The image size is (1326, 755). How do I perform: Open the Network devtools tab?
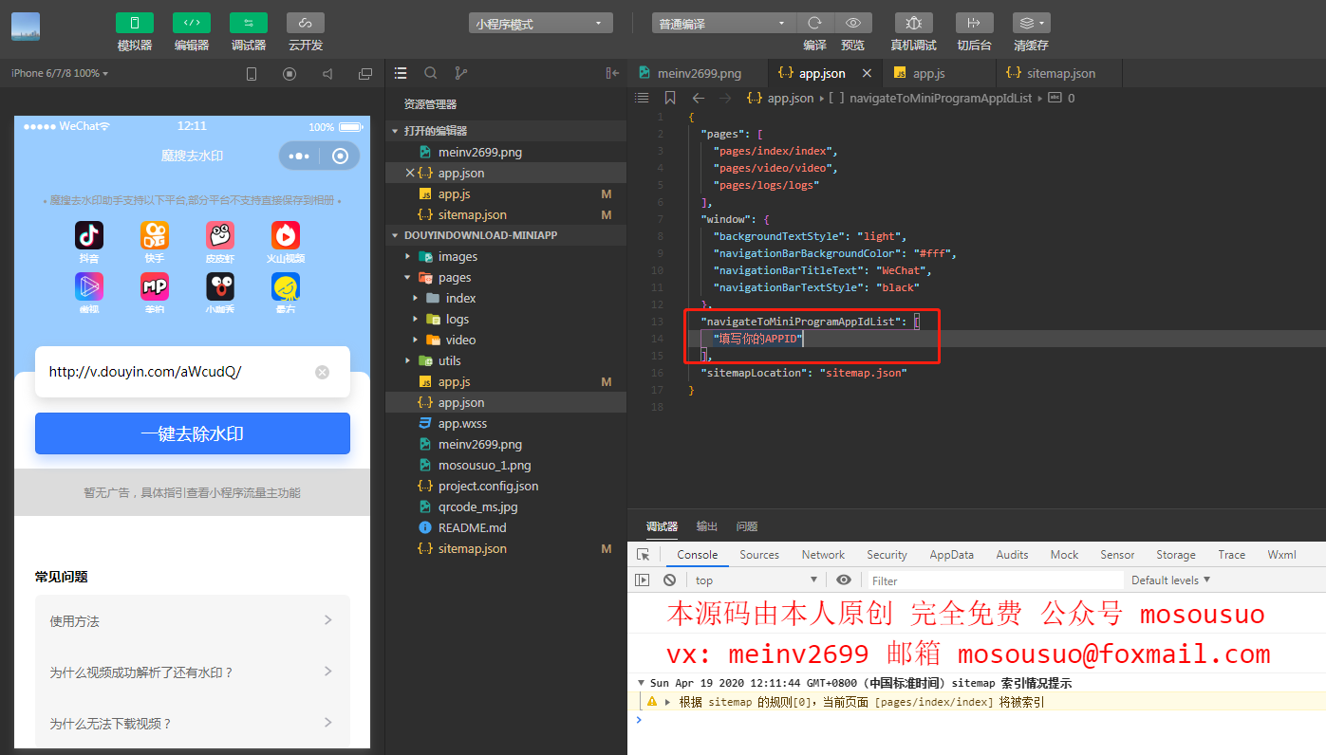tap(823, 555)
